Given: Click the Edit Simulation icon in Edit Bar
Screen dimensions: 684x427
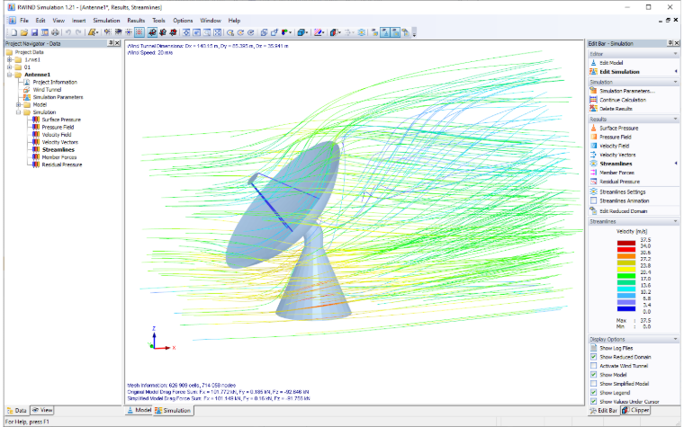Looking at the screenshot, I should click(x=593, y=71).
